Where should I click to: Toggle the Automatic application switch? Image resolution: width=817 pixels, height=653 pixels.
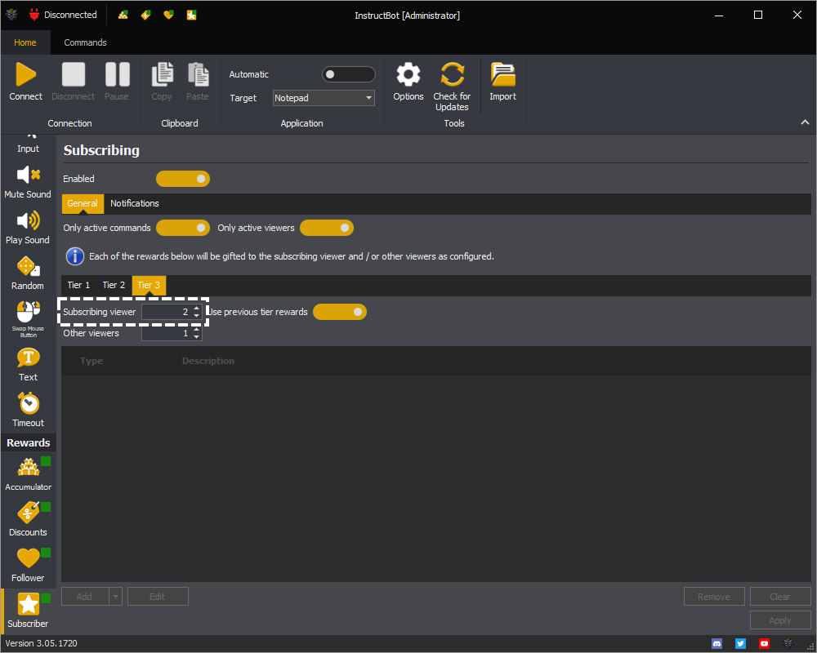[x=348, y=74]
